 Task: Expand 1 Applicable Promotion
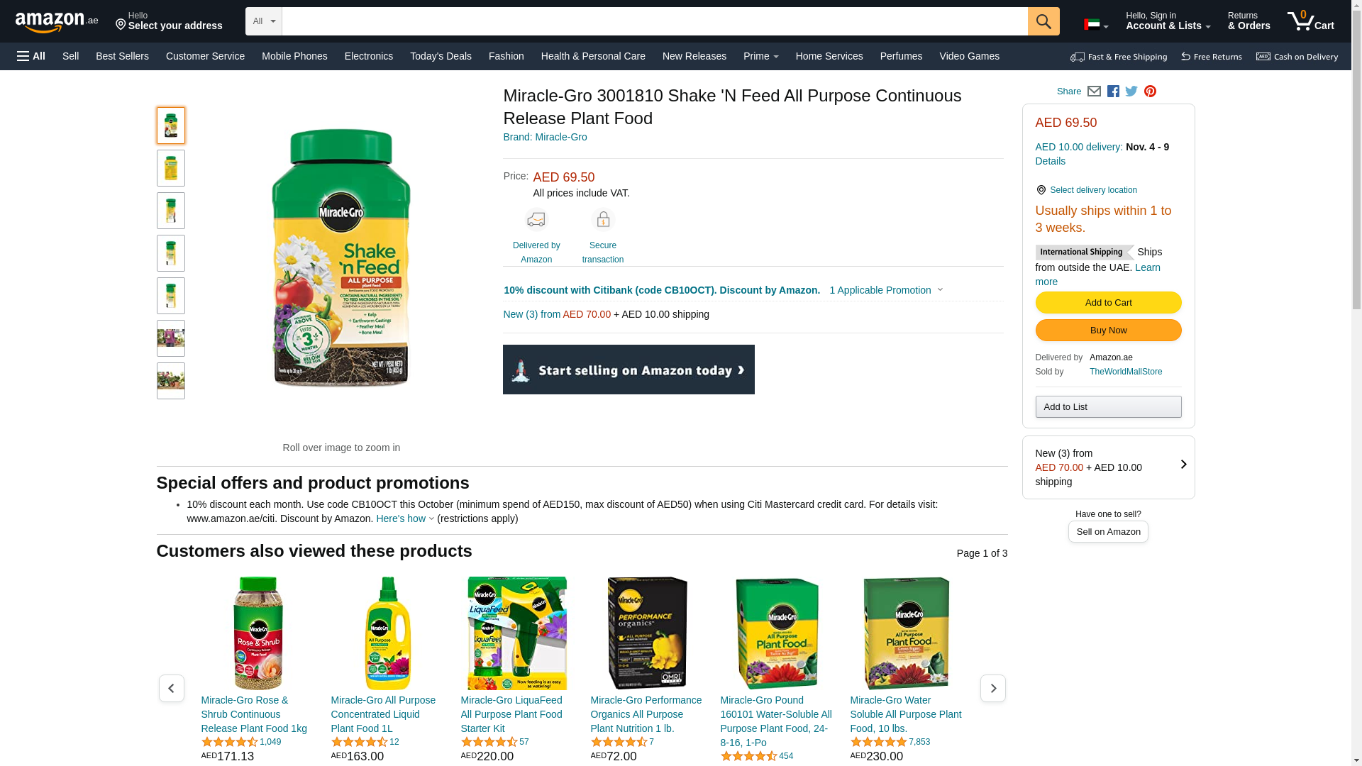pyautogui.click(x=886, y=290)
